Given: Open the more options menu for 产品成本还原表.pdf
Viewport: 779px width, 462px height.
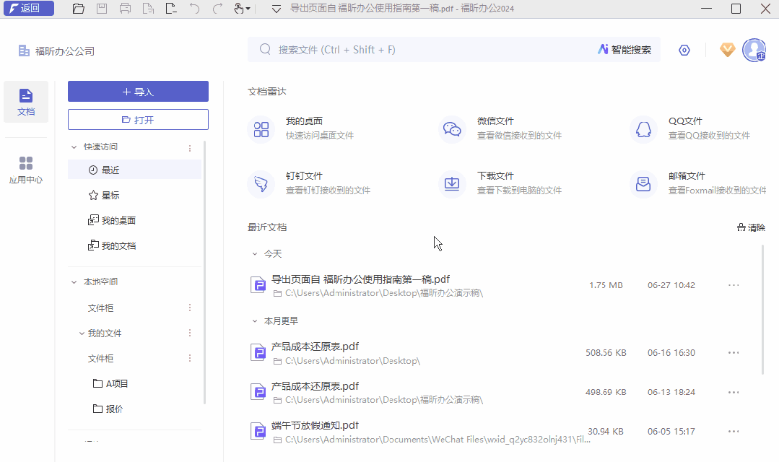Looking at the screenshot, I should 734,352.
